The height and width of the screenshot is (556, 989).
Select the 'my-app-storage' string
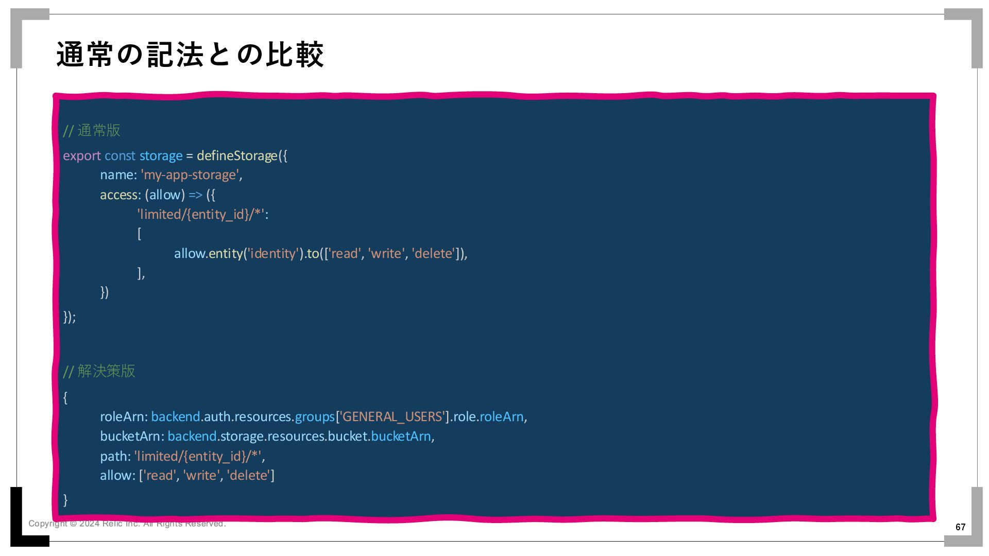tap(190, 175)
